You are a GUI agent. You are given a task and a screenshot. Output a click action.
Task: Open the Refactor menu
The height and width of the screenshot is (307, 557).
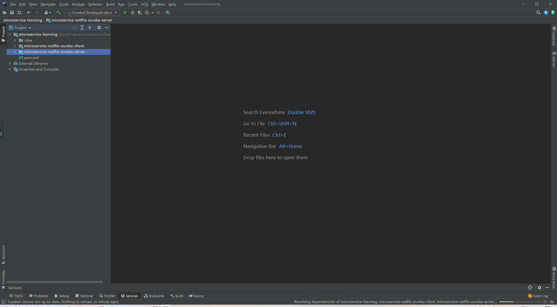95,4
